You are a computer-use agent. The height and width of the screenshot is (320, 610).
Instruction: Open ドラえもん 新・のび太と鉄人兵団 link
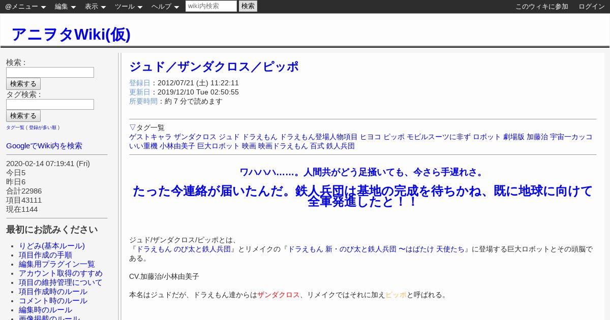376,249
